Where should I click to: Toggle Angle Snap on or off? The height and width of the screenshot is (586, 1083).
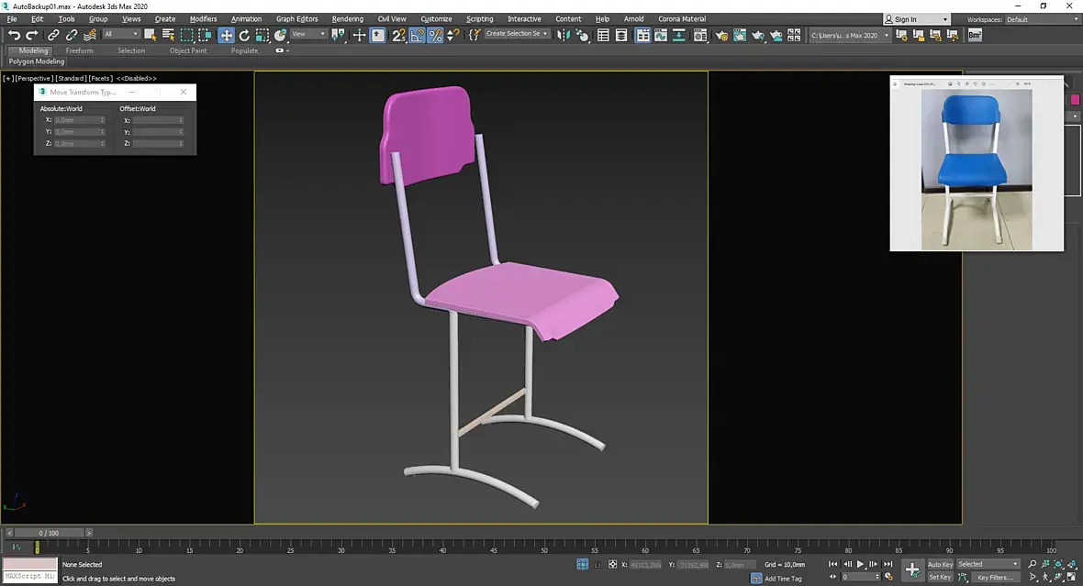pos(417,35)
